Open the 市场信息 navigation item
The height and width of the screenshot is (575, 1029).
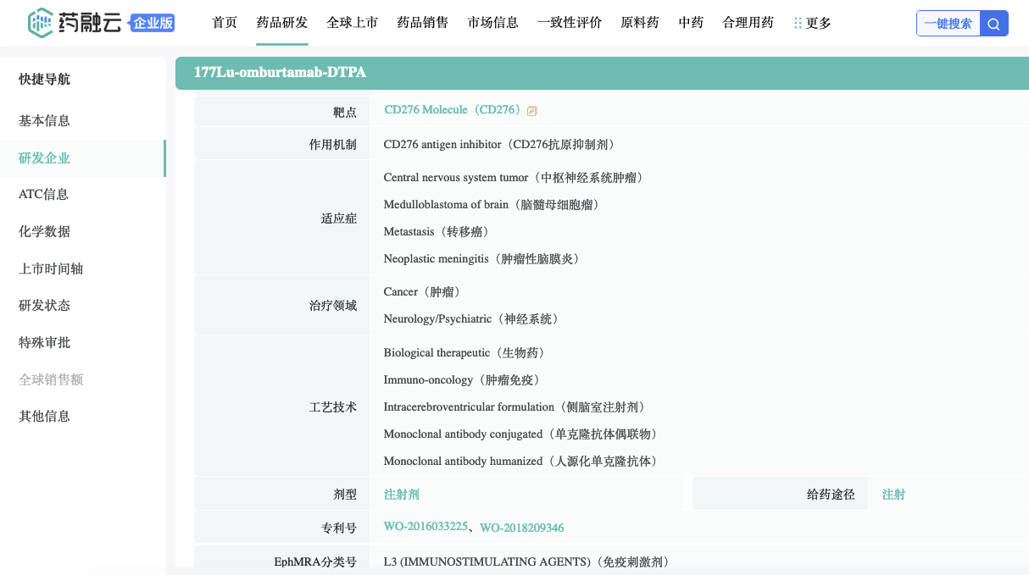(x=493, y=23)
